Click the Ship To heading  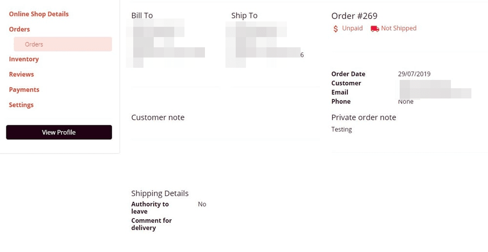click(244, 16)
